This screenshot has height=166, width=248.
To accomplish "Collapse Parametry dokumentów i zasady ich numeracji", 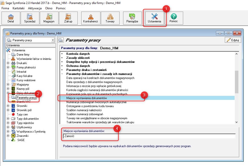I will 62,74.
